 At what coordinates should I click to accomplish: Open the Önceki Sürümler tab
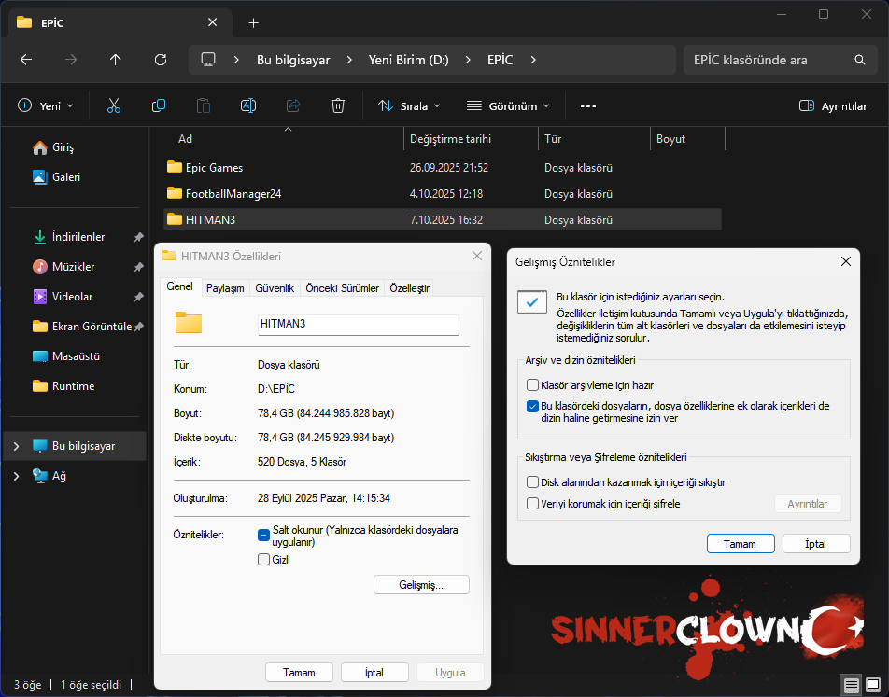click(x=342, y=288)
